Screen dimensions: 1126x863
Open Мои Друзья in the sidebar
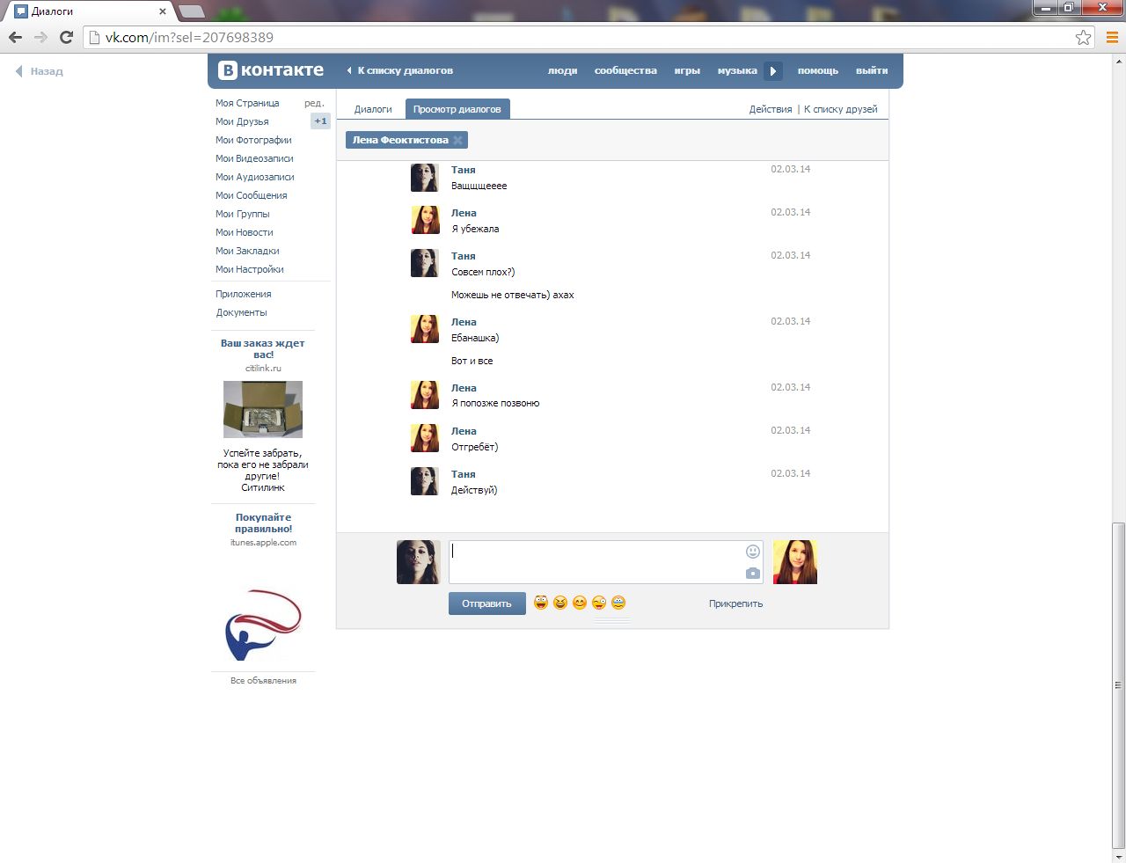242,121
